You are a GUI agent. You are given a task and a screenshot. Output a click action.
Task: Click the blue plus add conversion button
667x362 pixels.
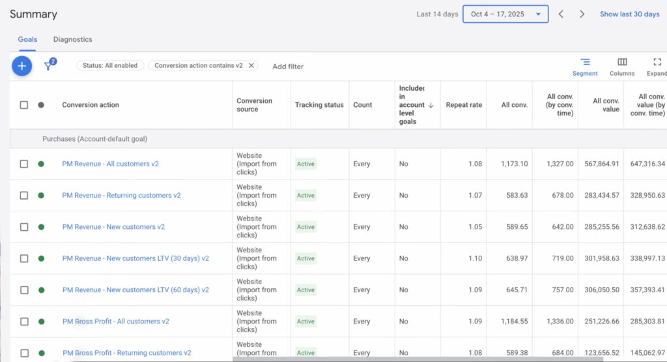coord(21,66)
